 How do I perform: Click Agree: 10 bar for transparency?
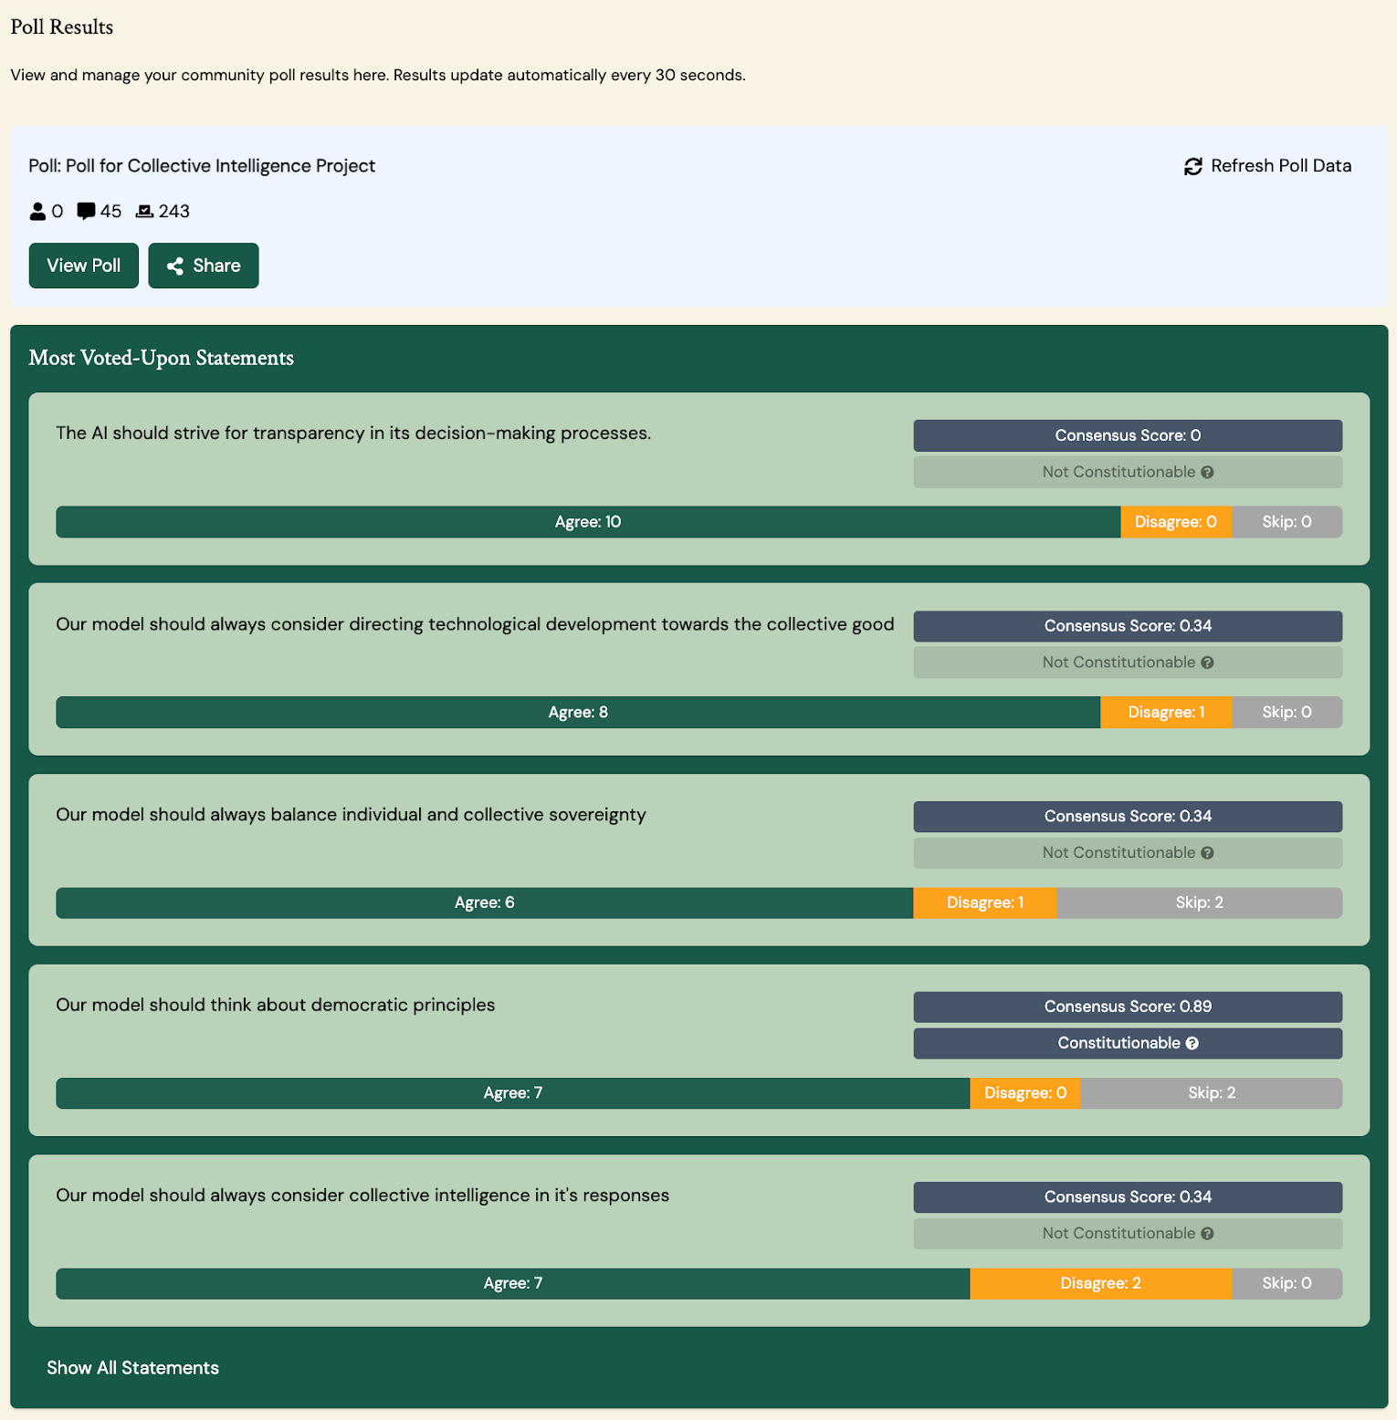pyautogui.click(x=588, y=522)
